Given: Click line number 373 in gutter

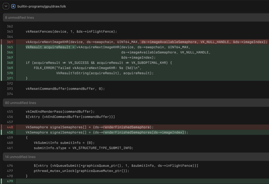Looking at the screenshot, I should 10,89.
